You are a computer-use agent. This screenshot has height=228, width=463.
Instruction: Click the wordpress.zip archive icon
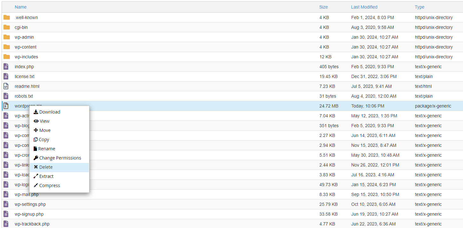6,106
